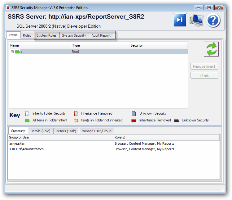Click the roles text for ian-xps\ian

point(144,143)
